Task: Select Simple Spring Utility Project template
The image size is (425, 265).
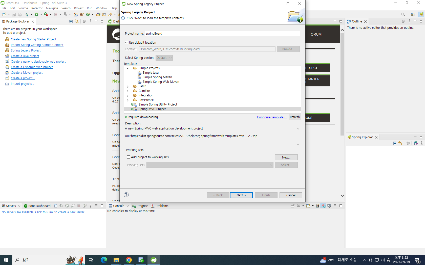Action: tap(158, 104)
